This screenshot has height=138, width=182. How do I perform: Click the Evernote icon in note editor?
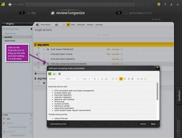pos(50,74)
